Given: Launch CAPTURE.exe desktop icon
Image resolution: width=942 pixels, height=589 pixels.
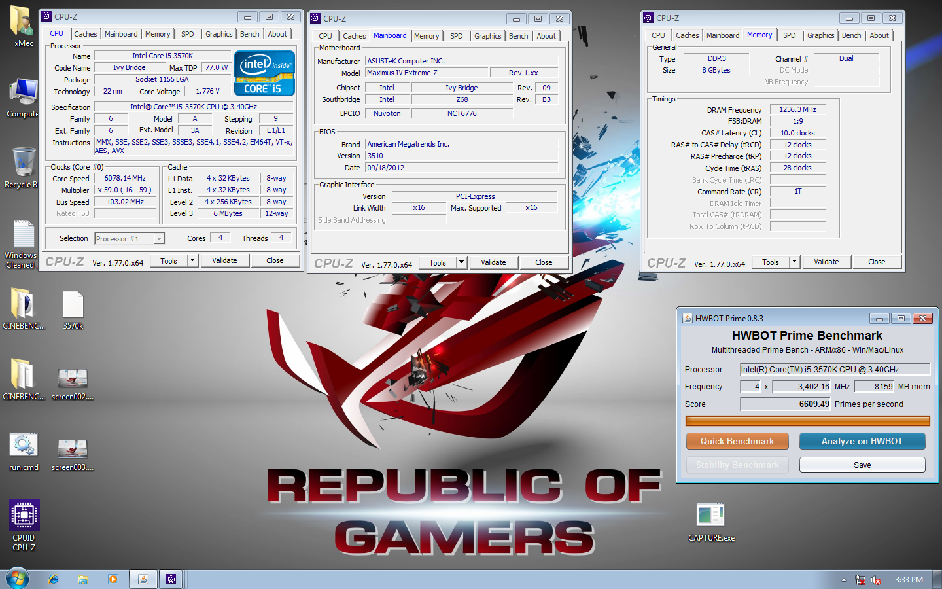Looking at the screenshot, I should 711,522.
